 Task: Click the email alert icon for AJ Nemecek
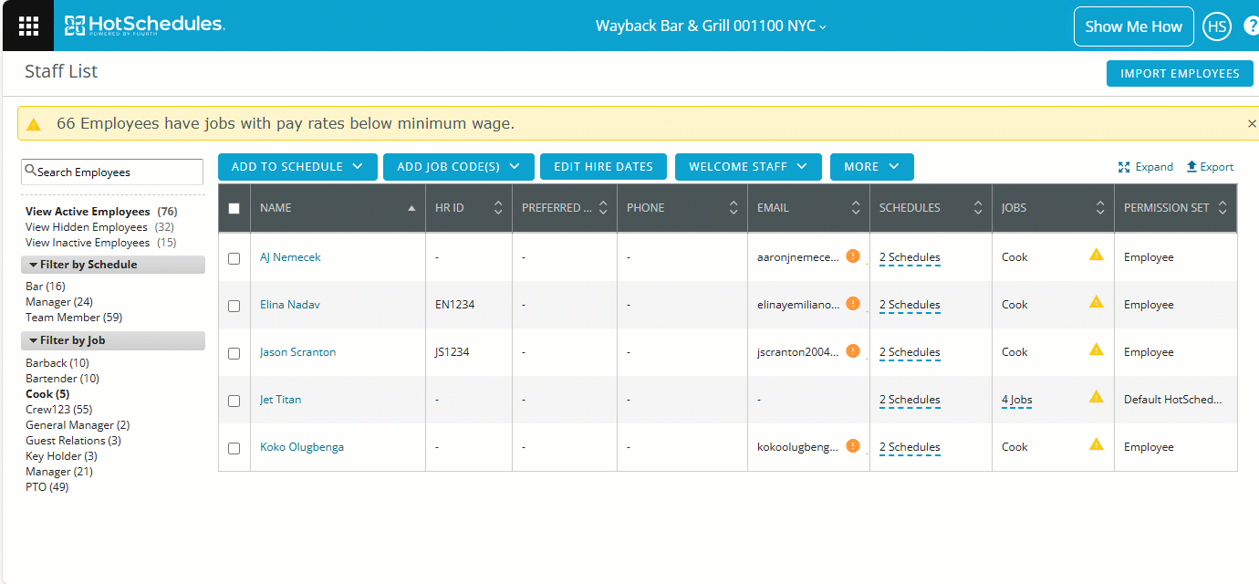coord(853,256)
